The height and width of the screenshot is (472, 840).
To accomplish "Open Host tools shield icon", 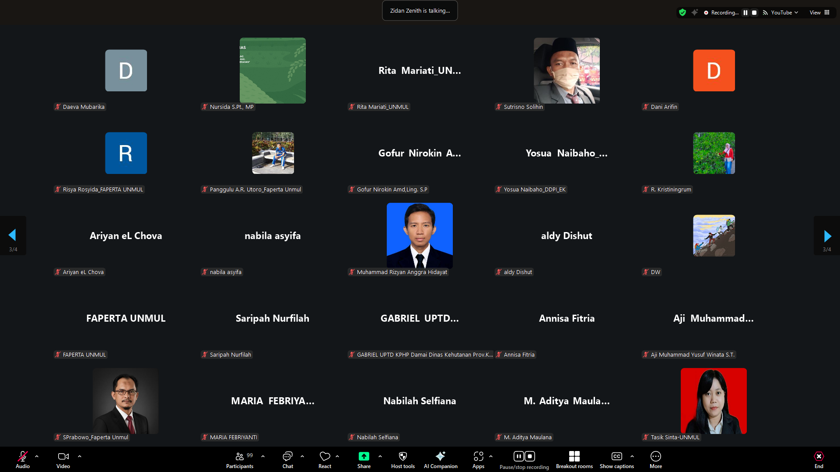I will [402, 459].
